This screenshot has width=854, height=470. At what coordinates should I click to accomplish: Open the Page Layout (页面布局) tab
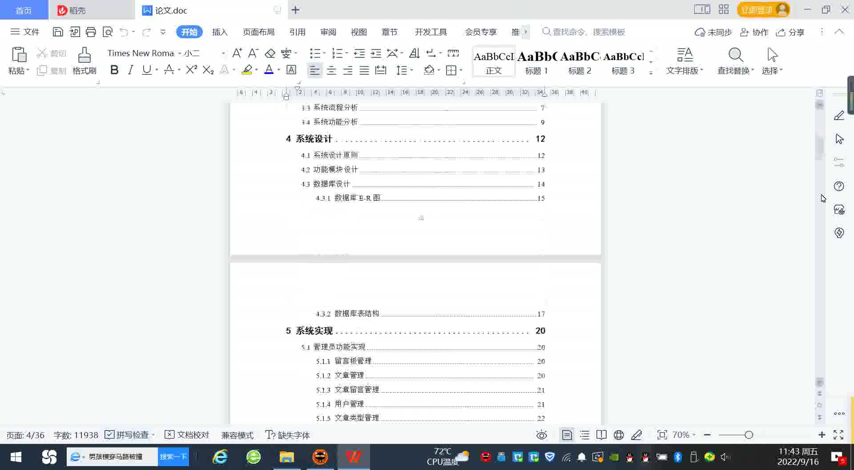tap(258, 32)
